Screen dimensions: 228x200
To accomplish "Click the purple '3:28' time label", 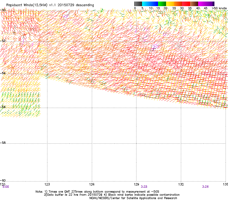I will coord(205,187).
